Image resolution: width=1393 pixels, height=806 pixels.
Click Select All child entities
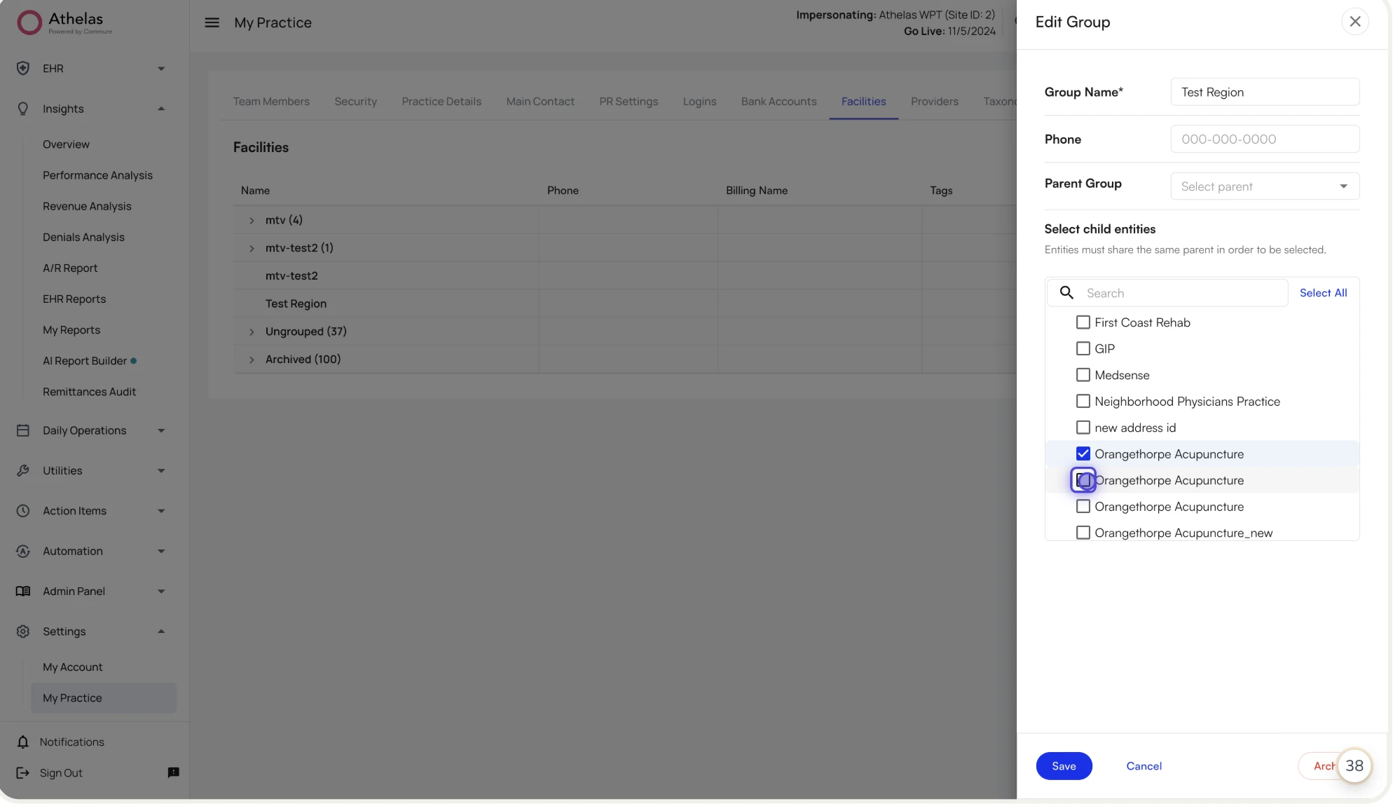1323,293
